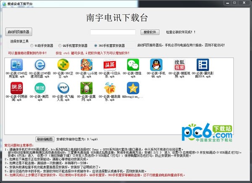The width and height of the screenshot is (252, 183).
Task: Focus the software search input field
Action: click(x=113, y=32)
